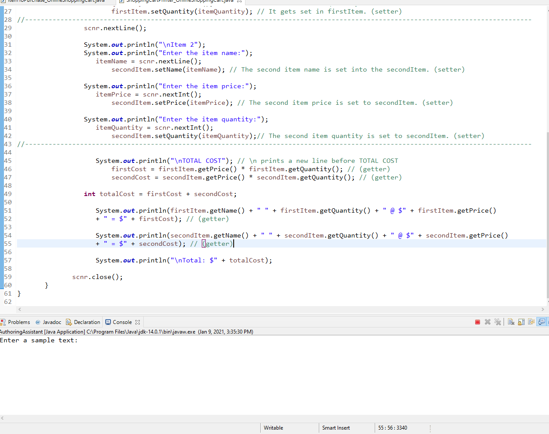Close the Console view tab

point(138,322)
